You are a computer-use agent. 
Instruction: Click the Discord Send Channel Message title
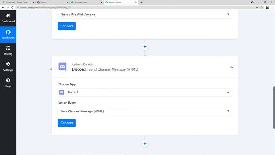point(105,69)
